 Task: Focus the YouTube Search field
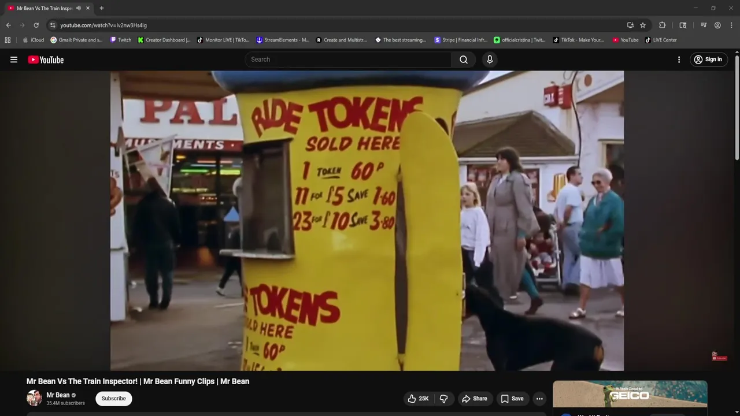[349, 60]
